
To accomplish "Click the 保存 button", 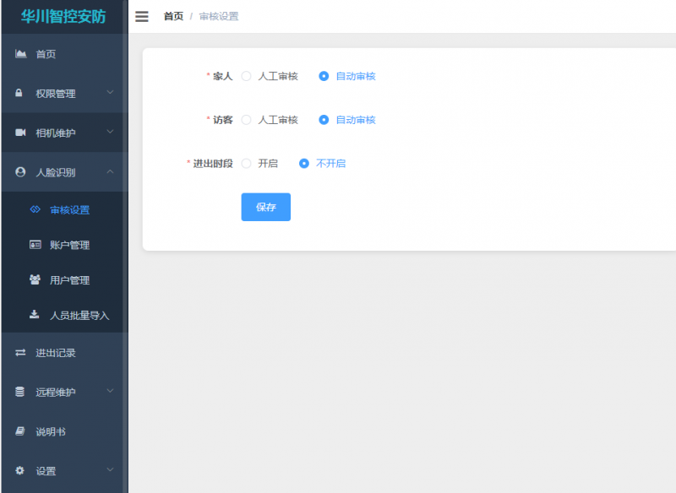I will pyautogui.click(x=265, y=207).
